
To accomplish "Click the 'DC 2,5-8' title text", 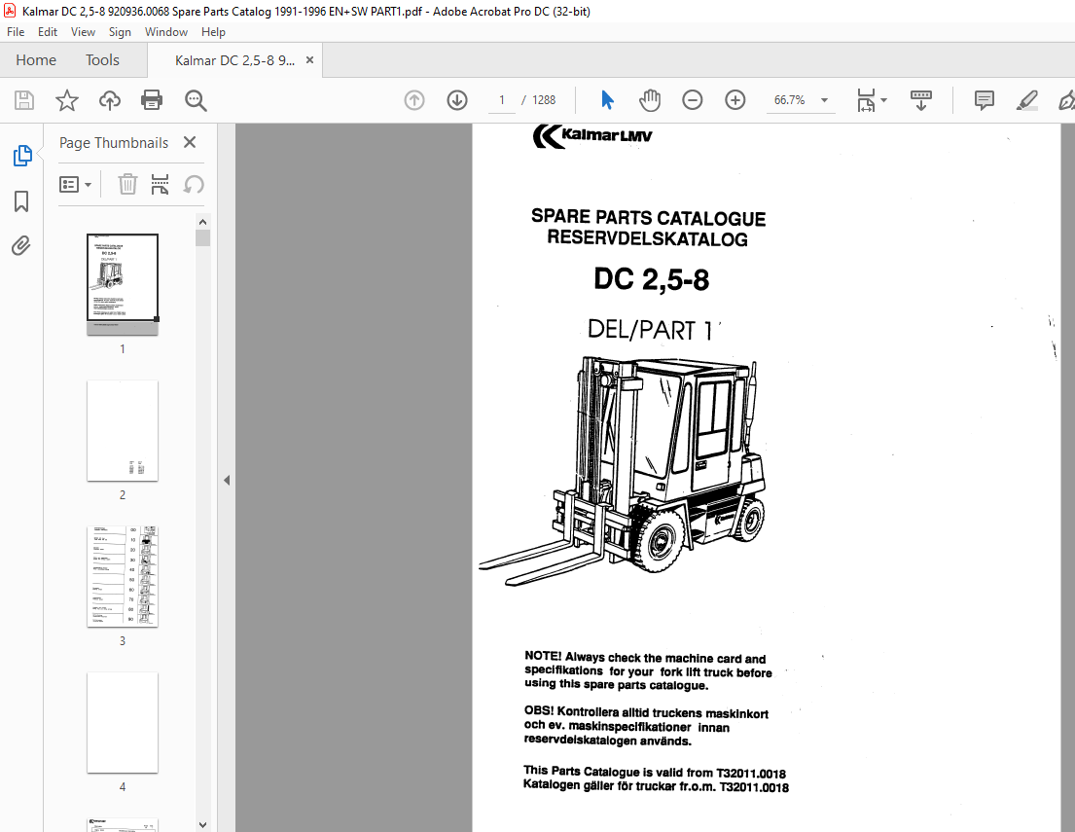I will point(651,280).
